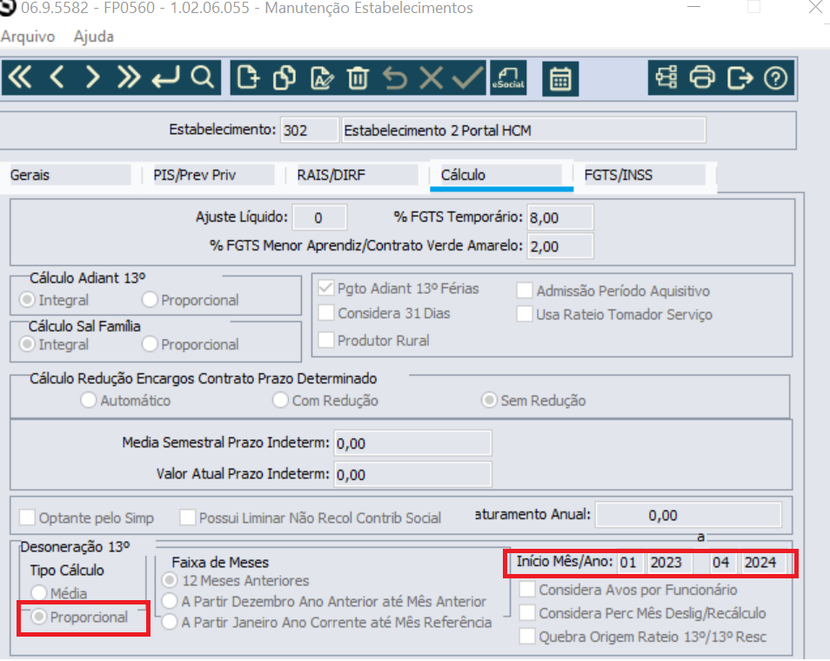830x661 pixels.
Task: Open the eSocial toolbar button
Action: pos(508,78)
